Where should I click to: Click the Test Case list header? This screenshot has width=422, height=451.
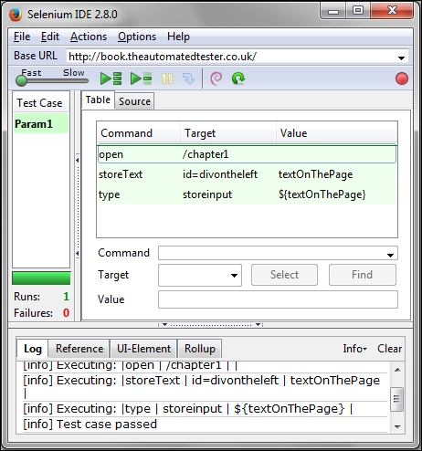point(41,103)
